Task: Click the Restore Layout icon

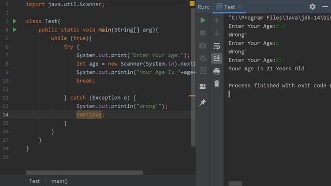Action: [203, 86]
